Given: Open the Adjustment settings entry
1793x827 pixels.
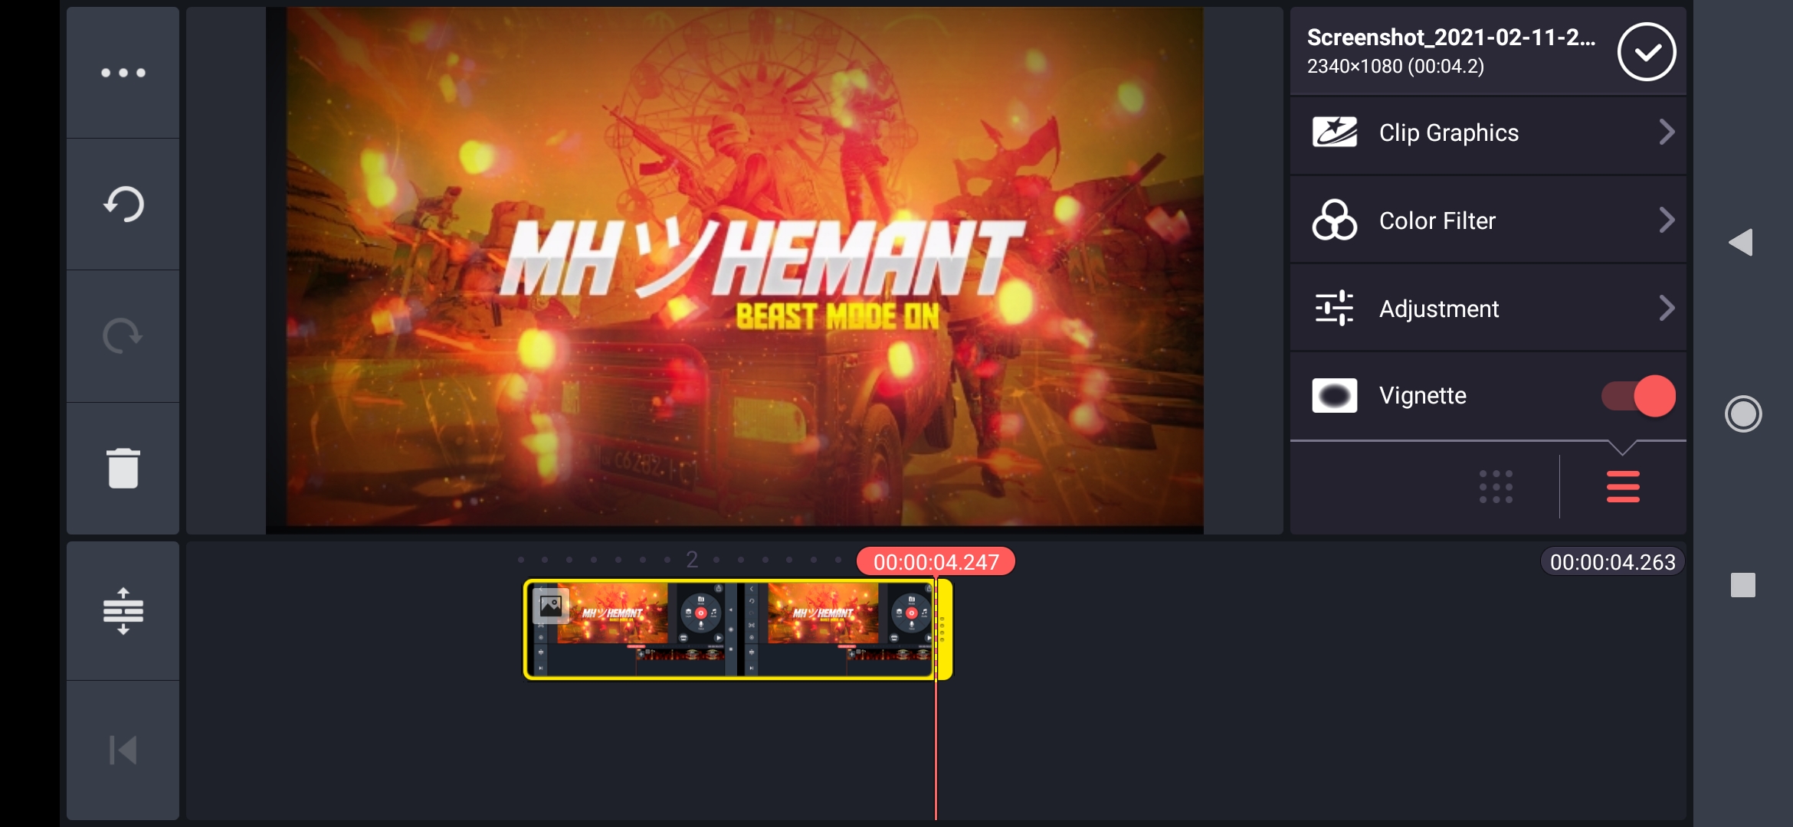Looking at the screenshot, I should 1438,309.
